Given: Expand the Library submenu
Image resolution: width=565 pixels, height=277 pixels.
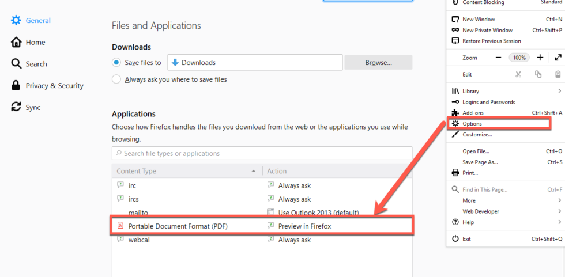Looking at the screenshot, I should point(506,92).
